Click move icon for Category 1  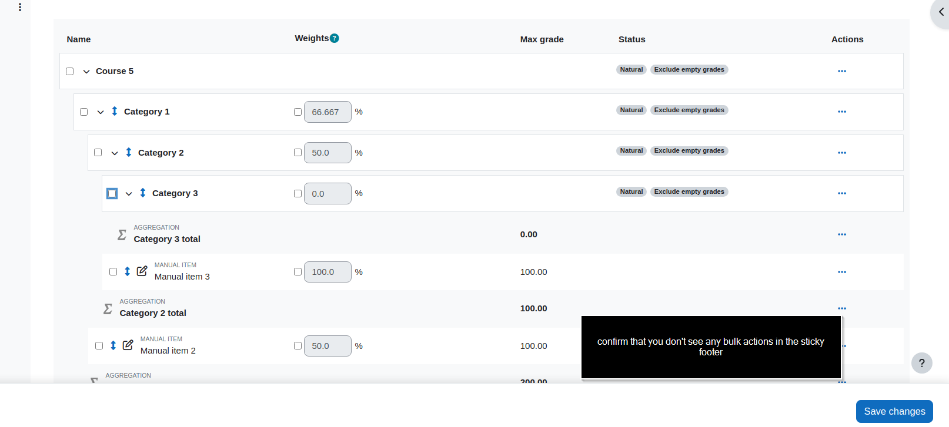coord(115,111)
